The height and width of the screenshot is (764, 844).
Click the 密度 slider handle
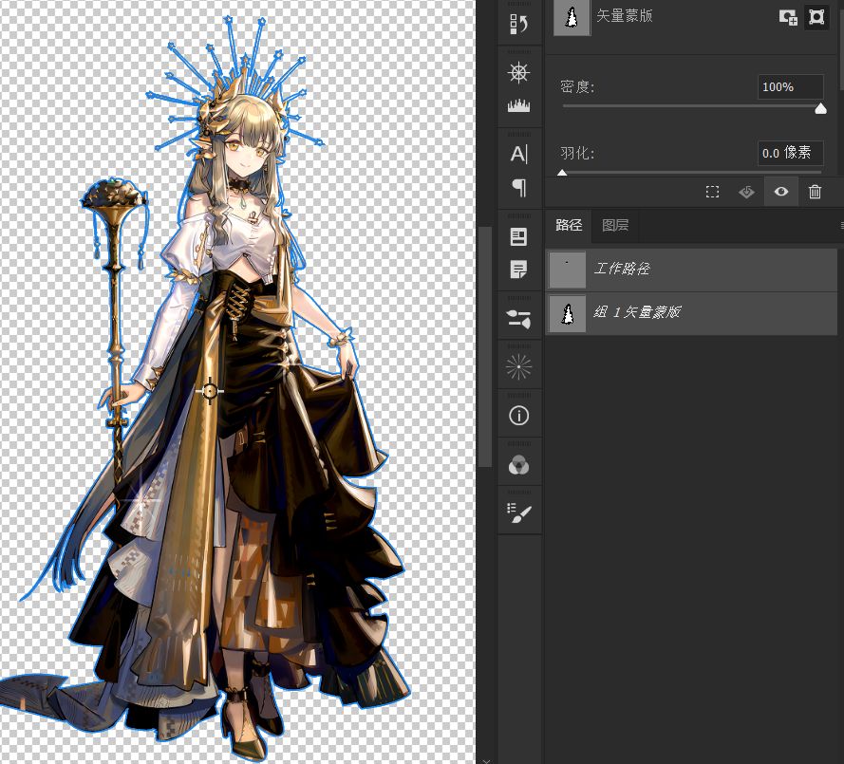tap(820, 108)
